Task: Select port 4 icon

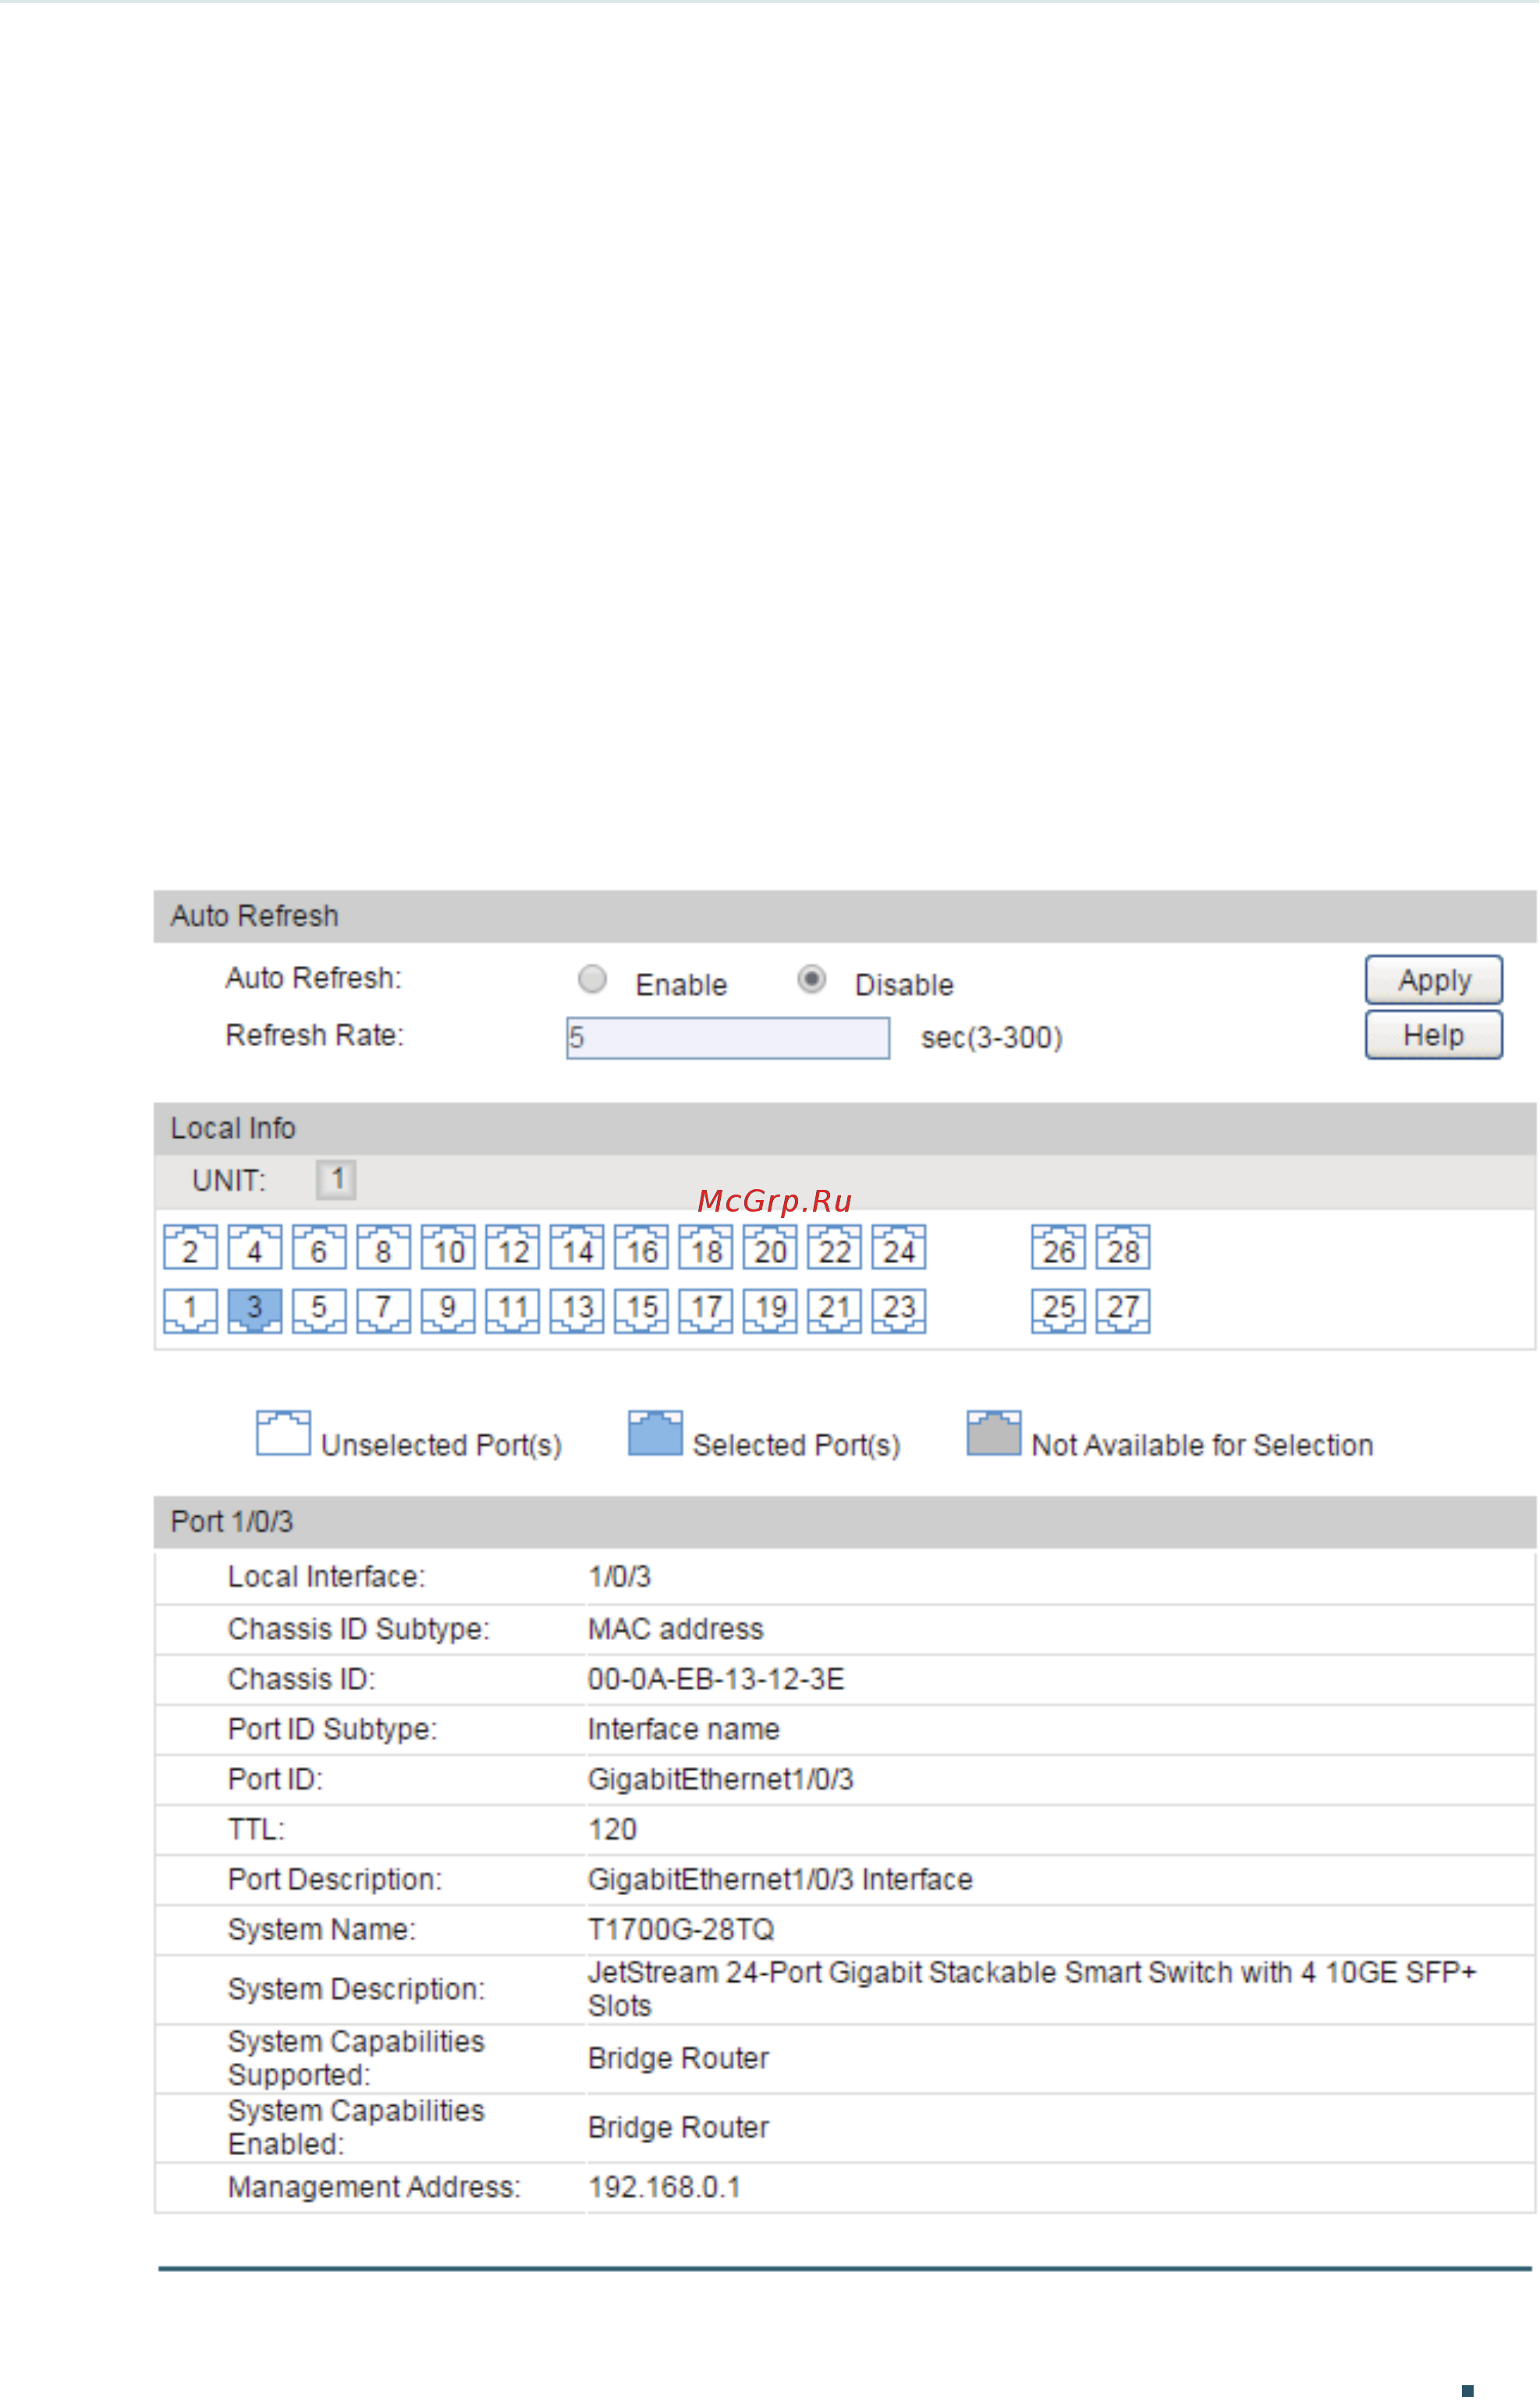Action: [x=255, y=1247]
